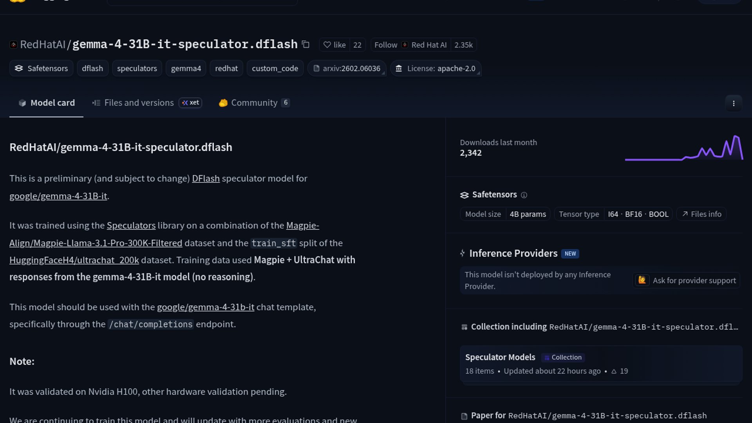The width and height of the screenshot is (752, 423).
Task: Click the Paper for heading text
Action: pyautogui.click(x=488, y=416)
